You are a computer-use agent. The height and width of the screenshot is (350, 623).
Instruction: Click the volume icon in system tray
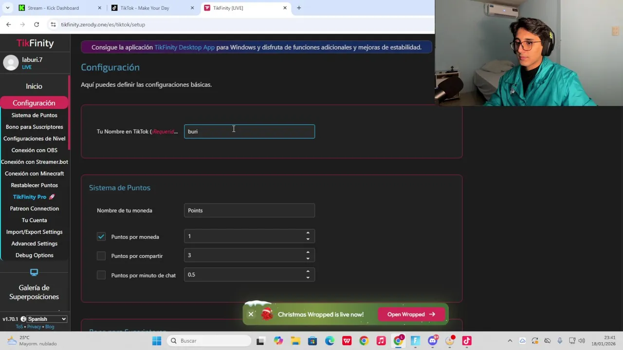click(582, 341)
